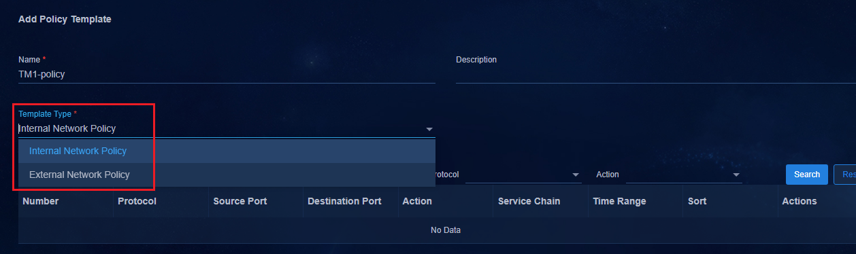
Task: Click the Destination Port column header
Action: click(x=344, y=201)
